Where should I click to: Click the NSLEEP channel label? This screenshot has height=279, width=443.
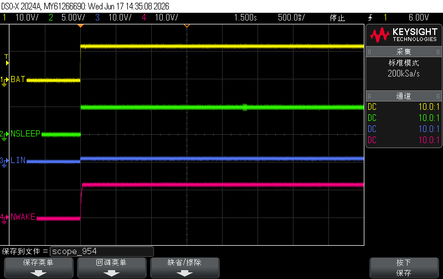click(x=25, y=134)
